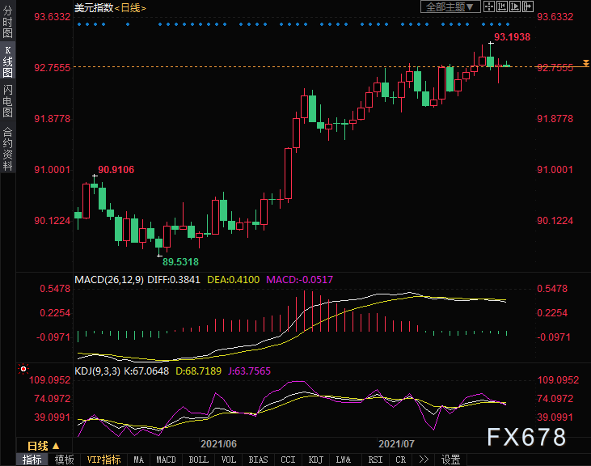Click the MACD:-0.0517 value
This screenshot has height=466, width=591.
point(300,280)
